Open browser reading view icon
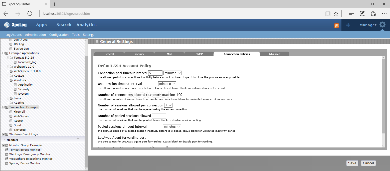Image resolution: width=390 pixels, height=171 pixels. click(x=328, y=14)
